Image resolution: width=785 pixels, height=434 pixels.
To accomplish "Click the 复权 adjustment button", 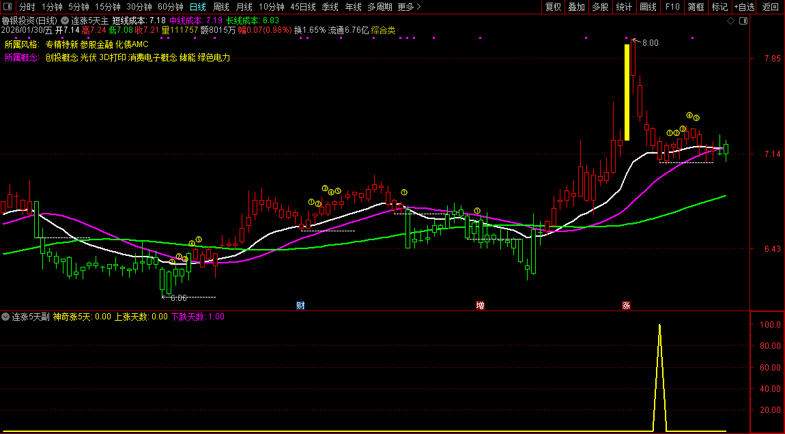I will click(x=553, y=7).
